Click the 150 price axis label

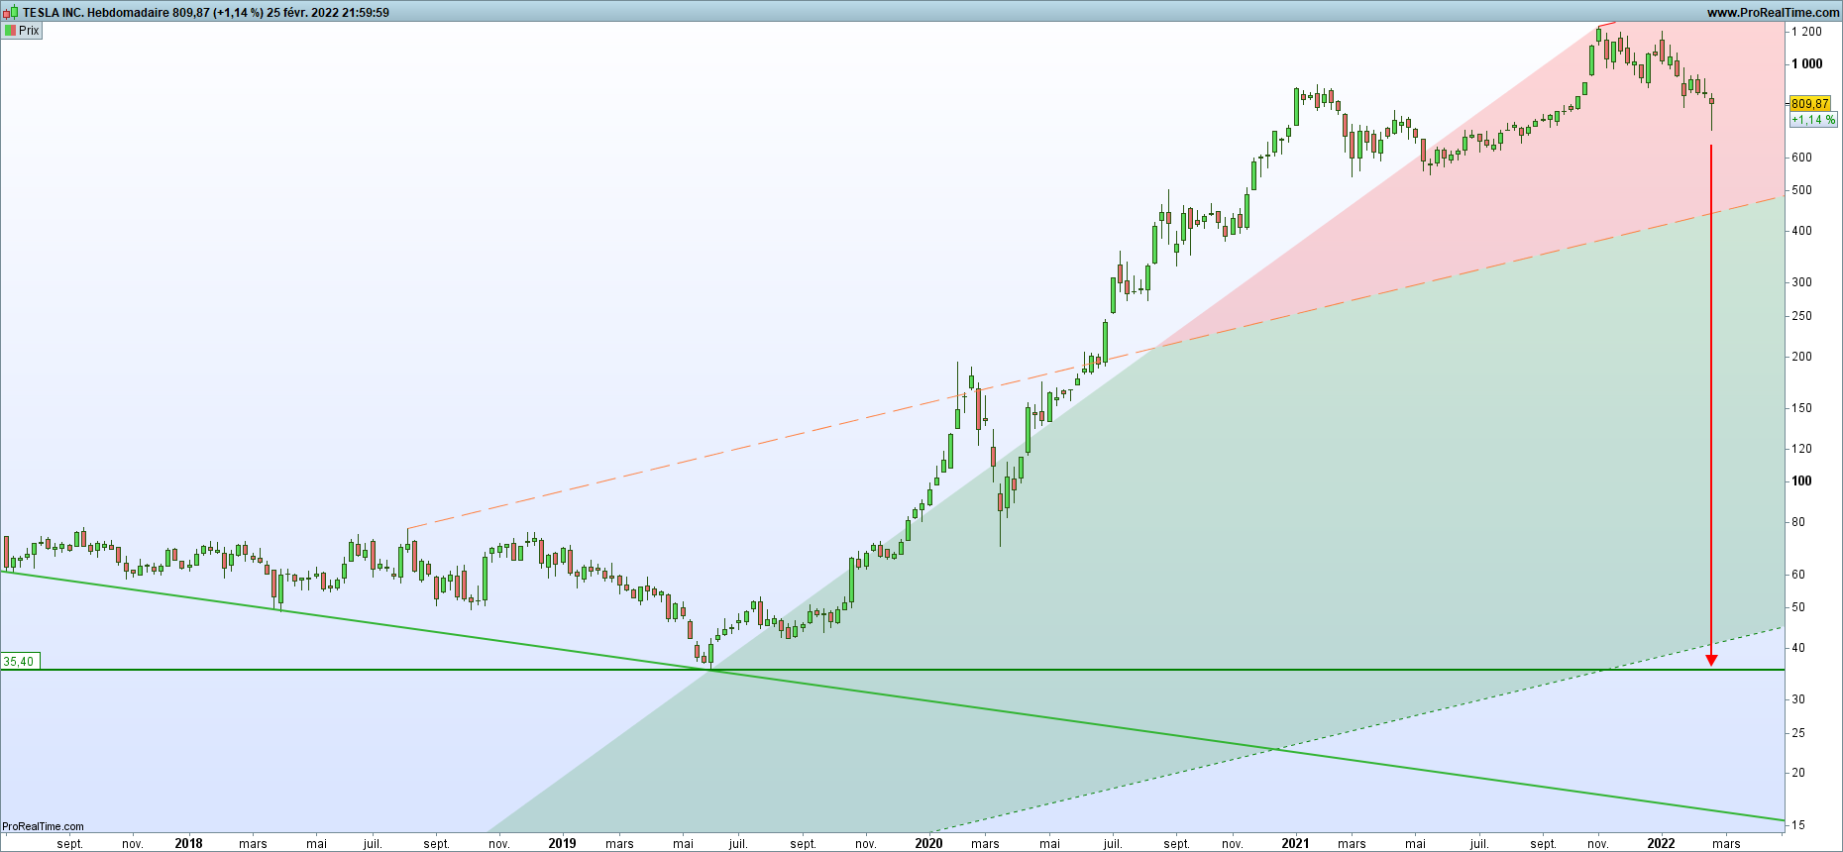coord(1801,408)
